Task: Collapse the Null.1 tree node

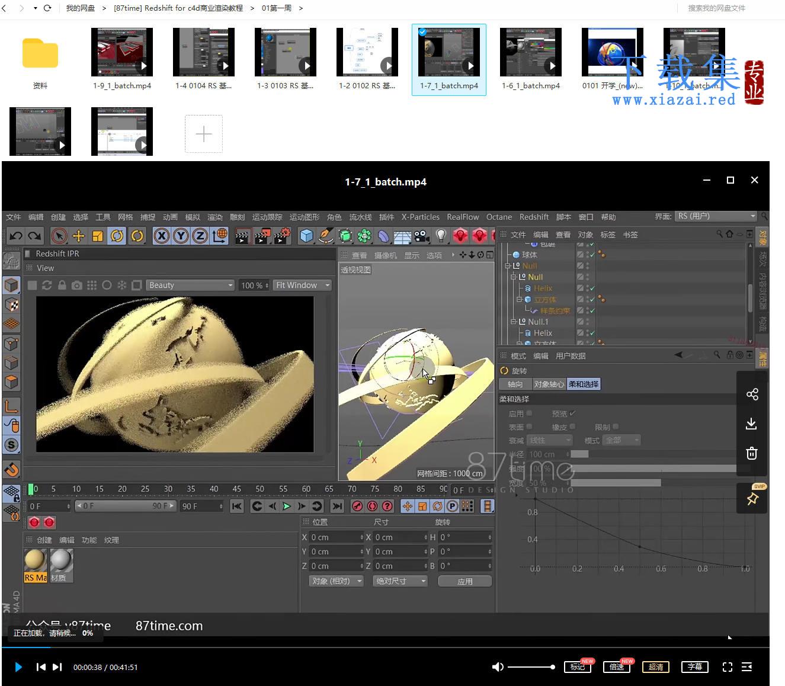Action: (514, 322)
